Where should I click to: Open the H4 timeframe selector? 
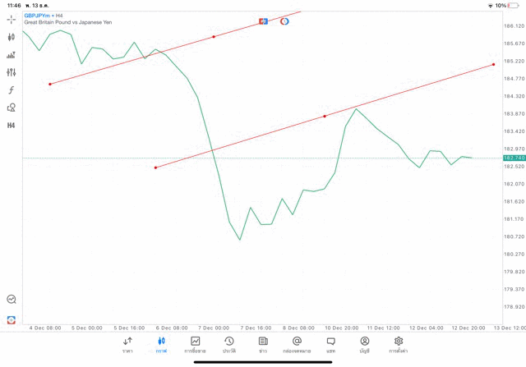[12, 126]
